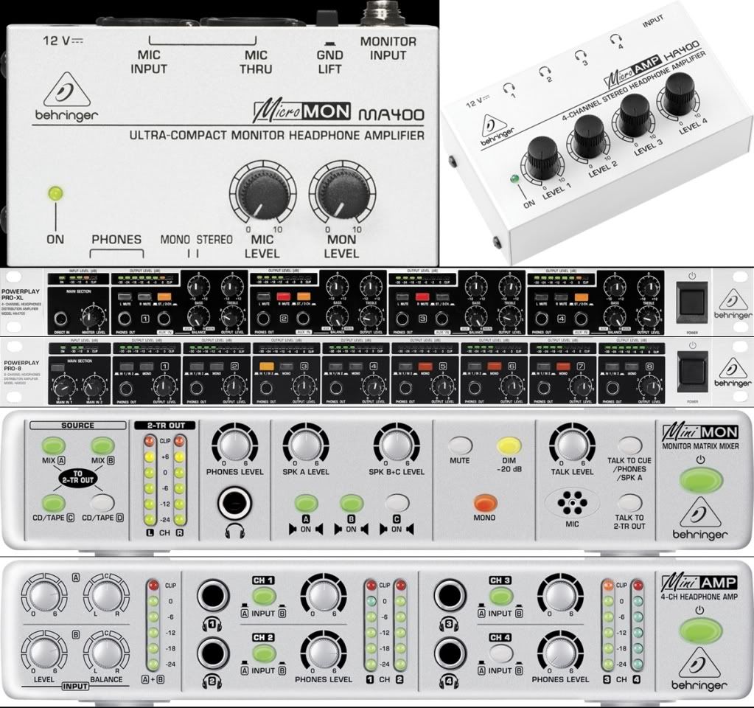The height and width of the screenshot is (708, 754).
Task: Click the Behringer logo on the MiniMON
Action: coord(700,519)
